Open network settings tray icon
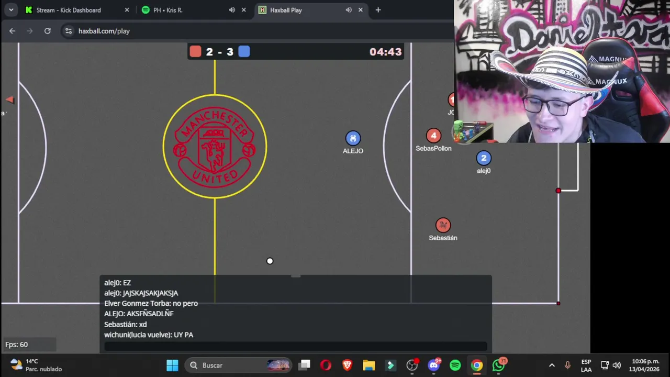The height and width of the screenshot is (377, 670). click(x=605, y=365)
